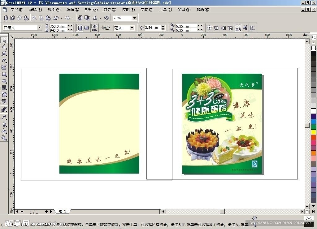Add a page before current page
This screenshot has width=317, height=229.
pos(22,212)
